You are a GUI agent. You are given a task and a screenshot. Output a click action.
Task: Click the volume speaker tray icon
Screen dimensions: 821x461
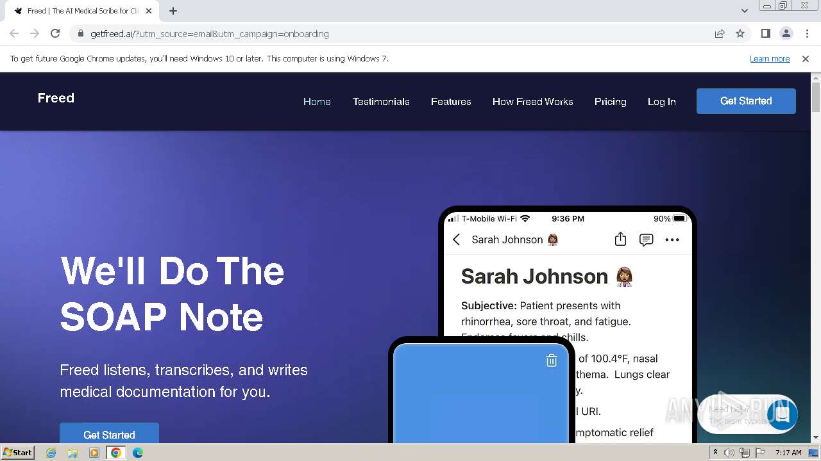[x=729, y=453]
